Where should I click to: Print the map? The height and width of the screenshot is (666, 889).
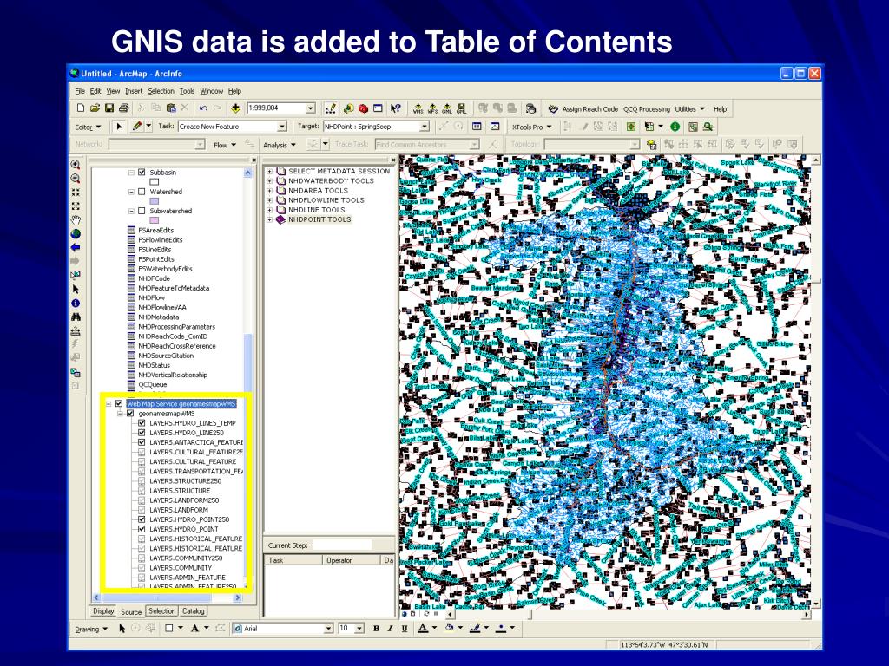pos(123,108)
